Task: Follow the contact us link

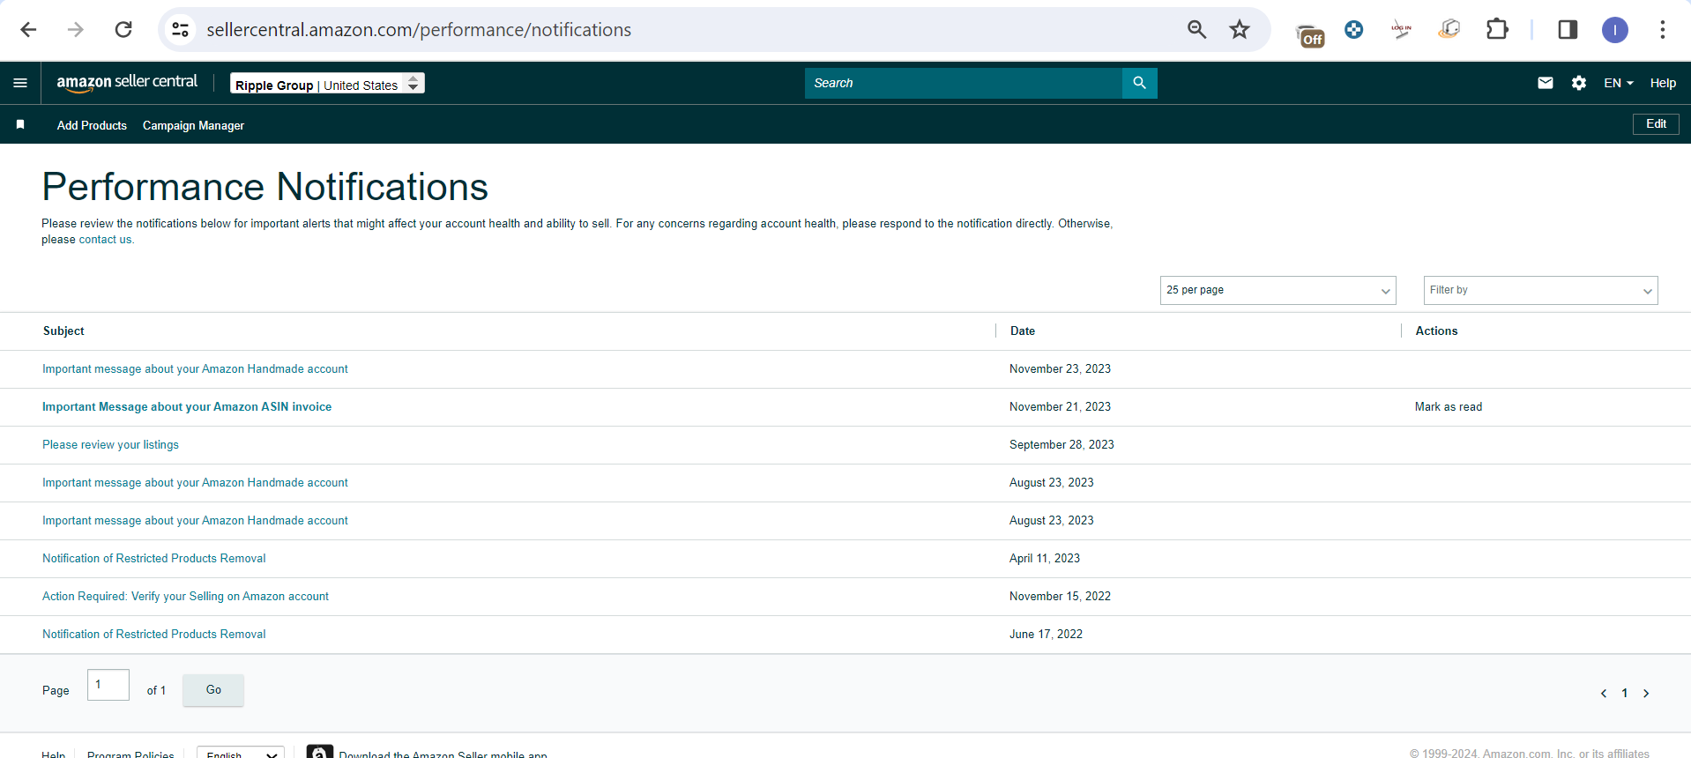Action: click(x=105, y=240)
